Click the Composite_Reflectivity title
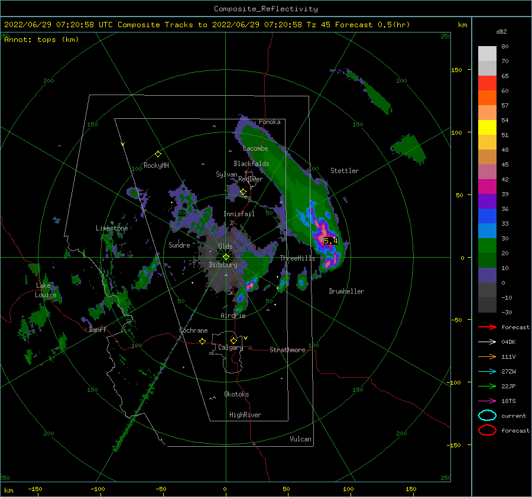 pos(266,9)
